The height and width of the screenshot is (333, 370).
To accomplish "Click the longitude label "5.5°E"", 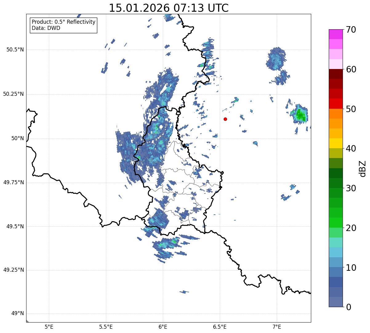I will click(x=106, y=327).
